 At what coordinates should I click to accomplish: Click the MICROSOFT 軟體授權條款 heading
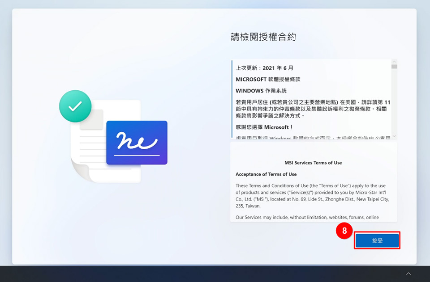[268, 79]
